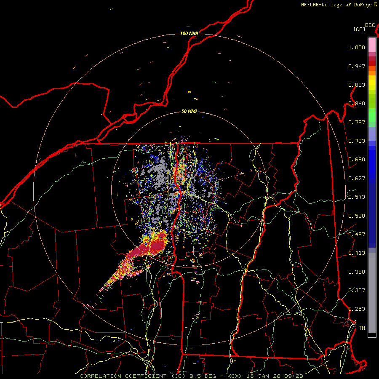Image resolution: width=379 pixels, height=379 pixels.
Task: Click the TH threshold label
Action: [x=362, y=328]
